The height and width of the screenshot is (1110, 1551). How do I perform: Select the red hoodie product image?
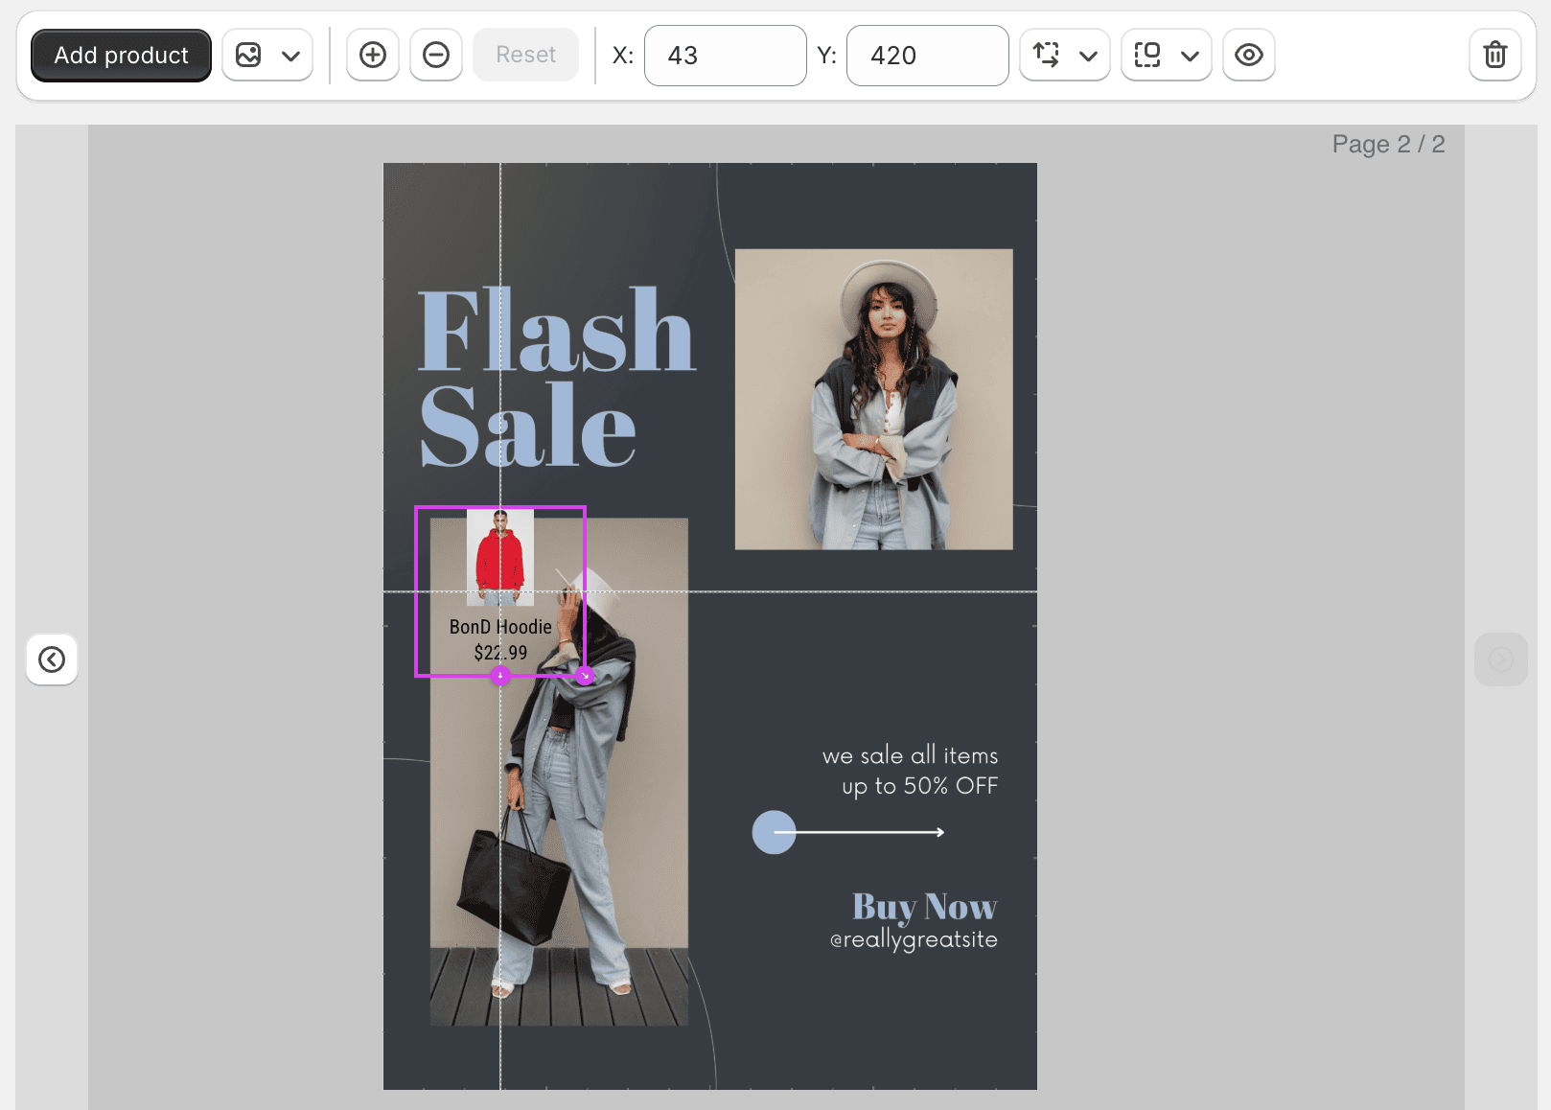tap(500, 558)
